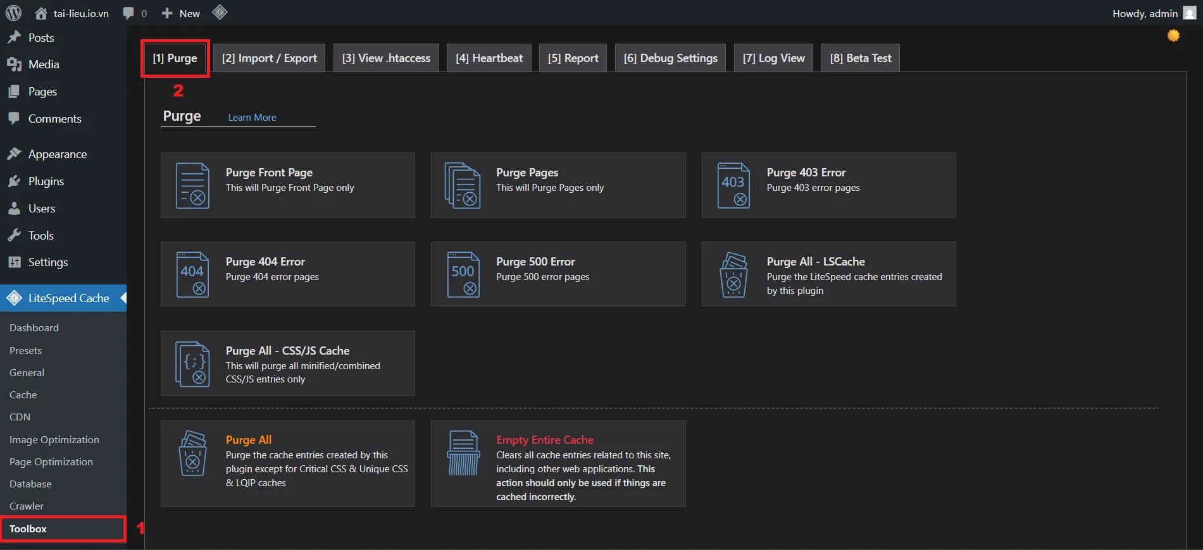Click the WordPress logo in the top bar
1203x550 pixels.
click(13, 13)
